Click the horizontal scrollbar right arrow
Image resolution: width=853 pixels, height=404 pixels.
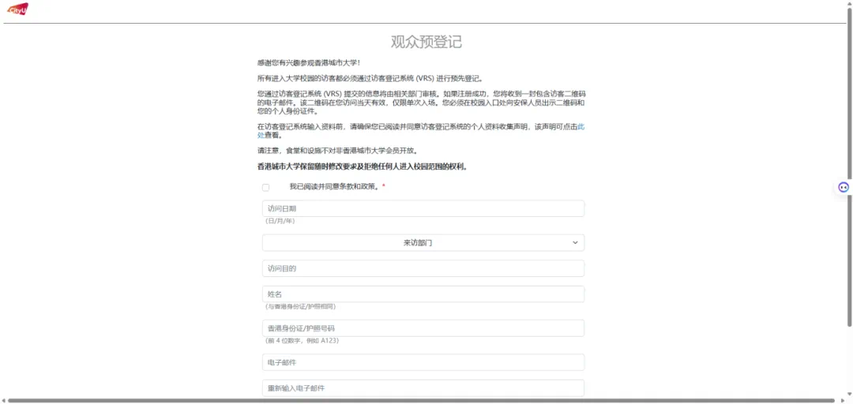(x=842, y=400)
